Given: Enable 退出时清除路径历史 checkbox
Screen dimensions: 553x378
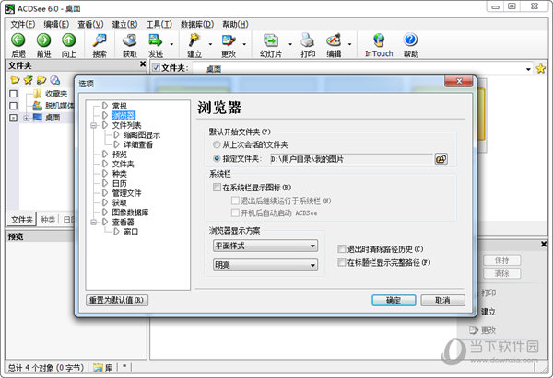Looking at the screenshot, I should click(341, 249).
